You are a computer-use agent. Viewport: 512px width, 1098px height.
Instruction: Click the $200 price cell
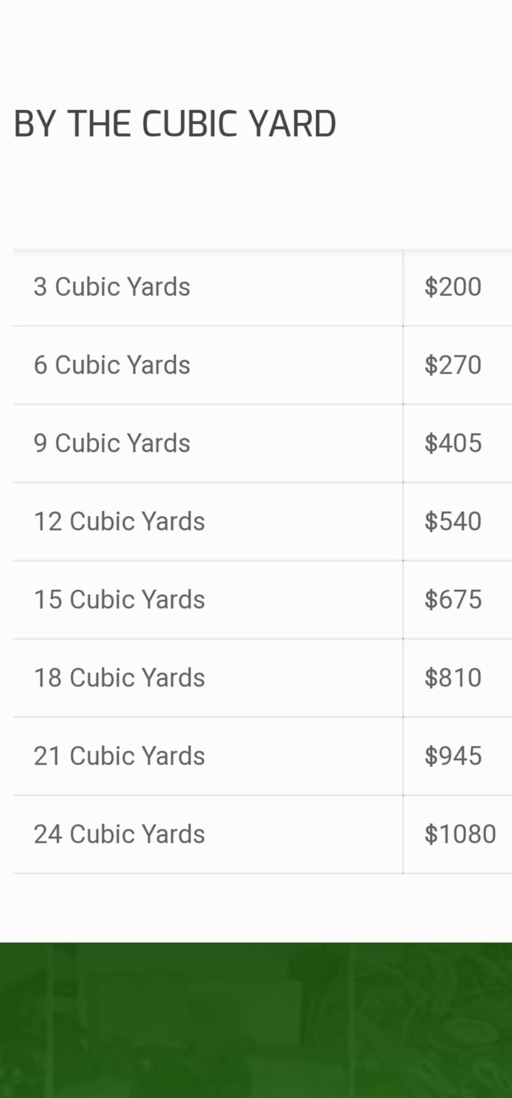coord(453,287)
